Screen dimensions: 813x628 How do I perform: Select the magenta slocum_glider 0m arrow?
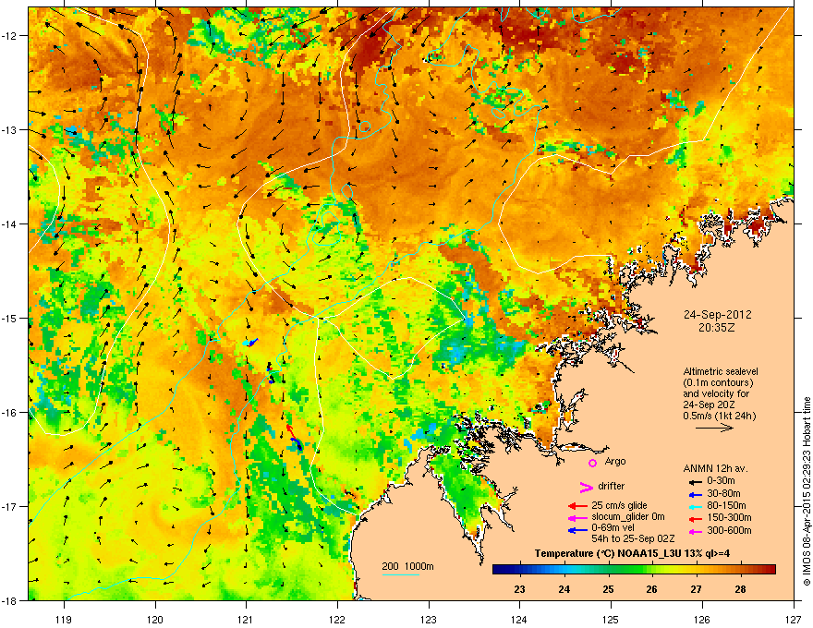(x=577, y=518)
